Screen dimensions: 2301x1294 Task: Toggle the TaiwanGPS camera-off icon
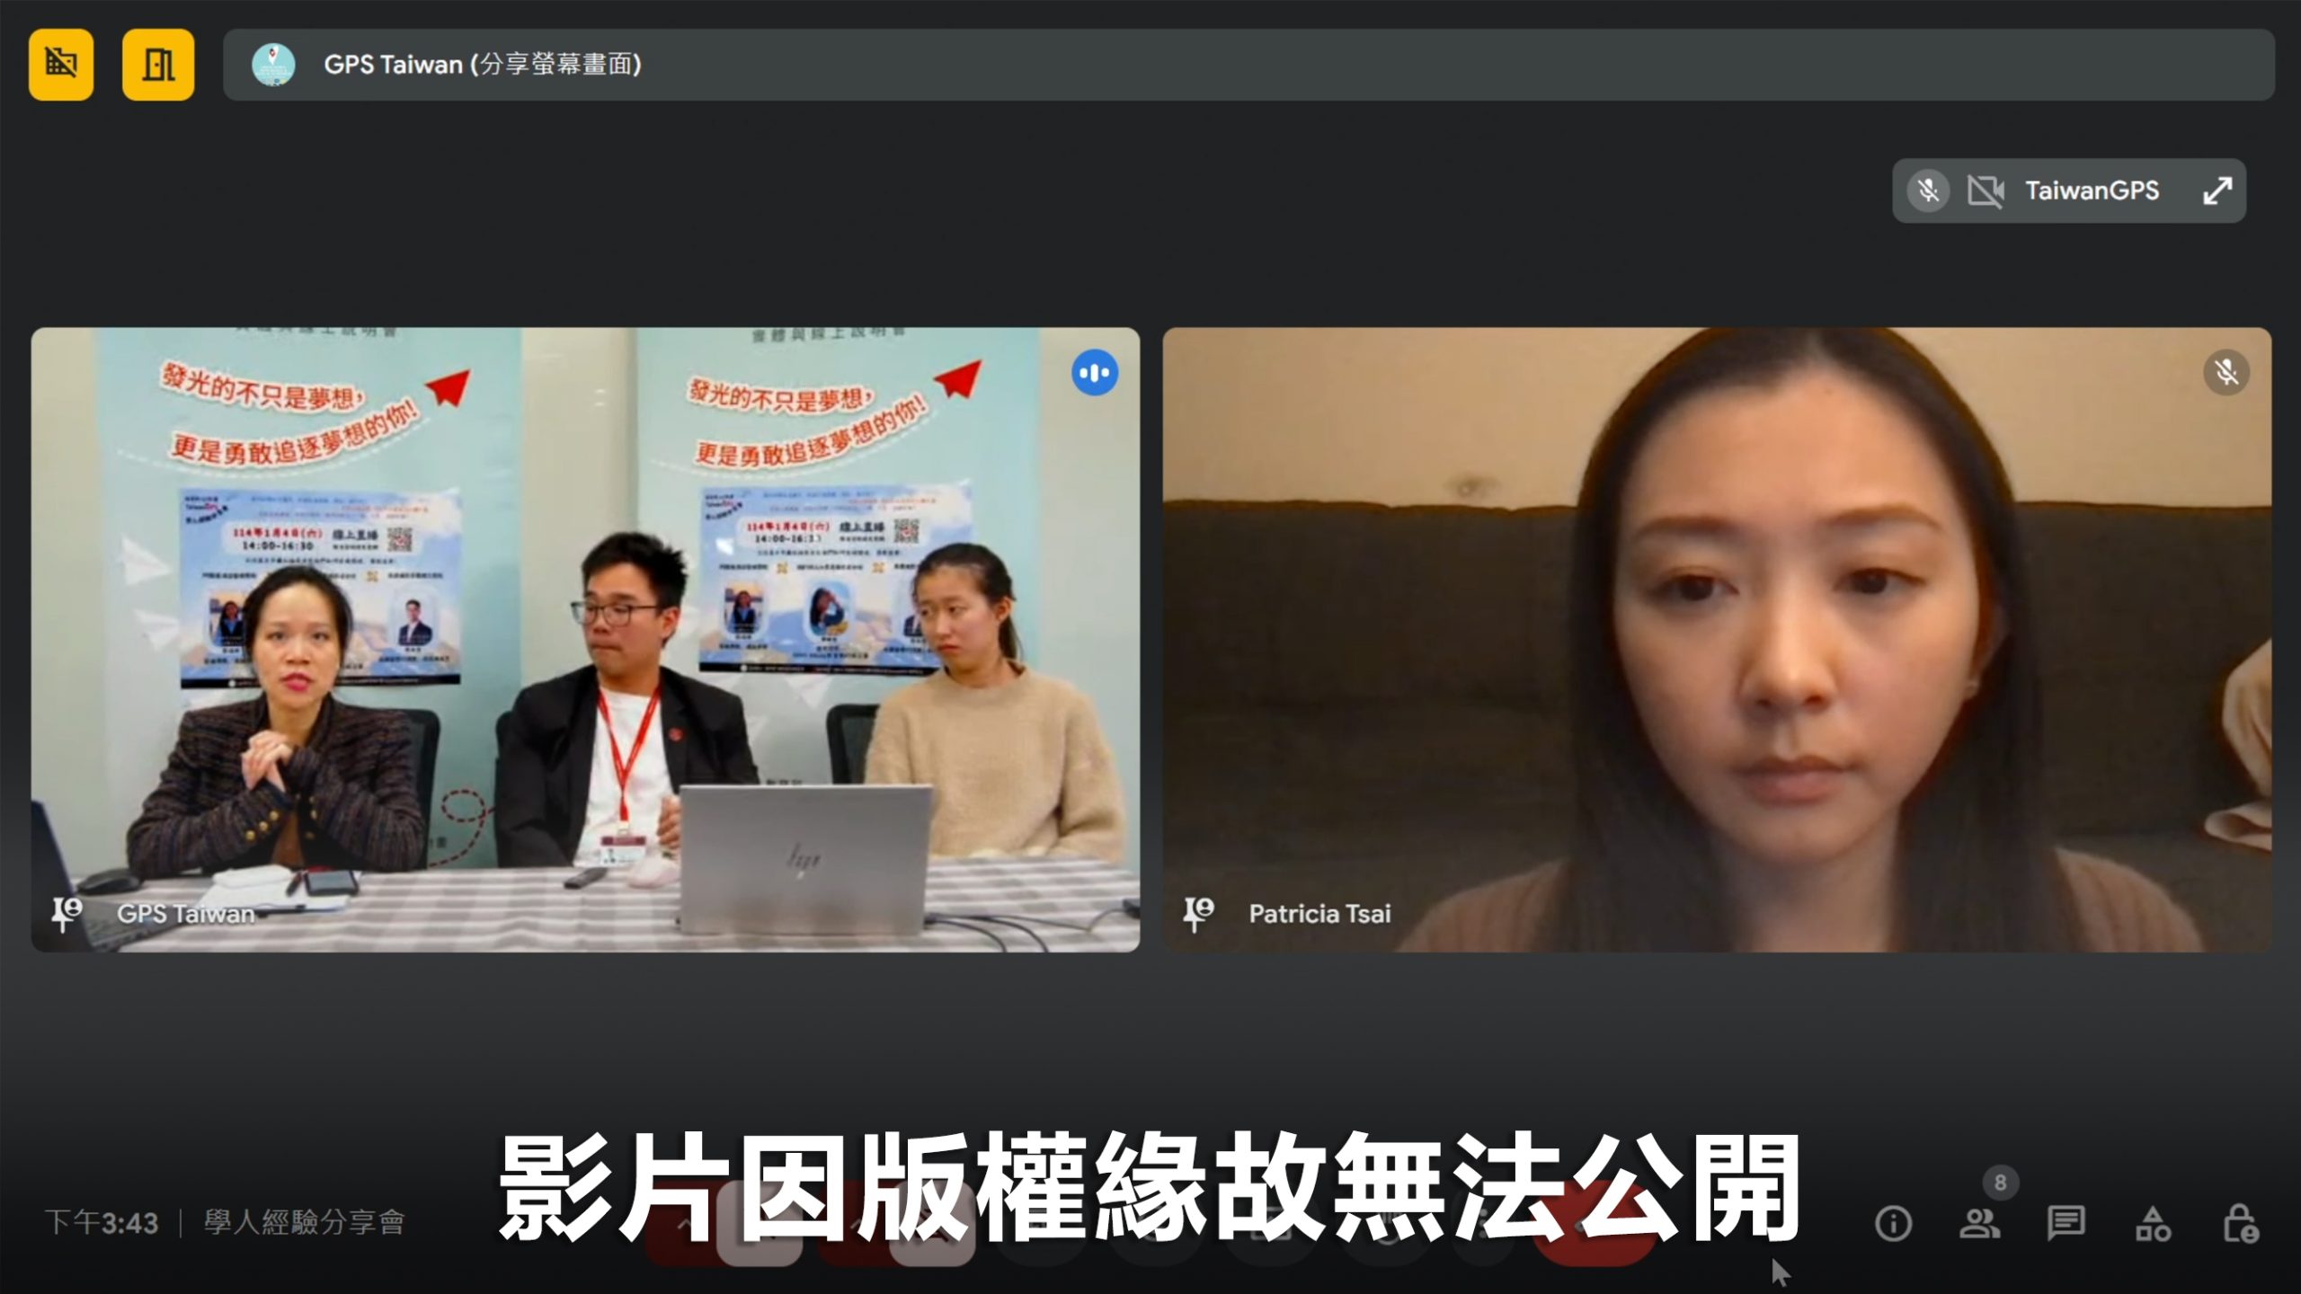tap(1985, 191)
